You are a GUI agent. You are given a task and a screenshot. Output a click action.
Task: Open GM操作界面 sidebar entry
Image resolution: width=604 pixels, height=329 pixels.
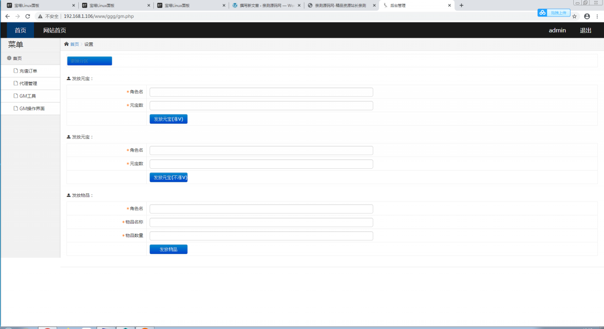(32, 108)
